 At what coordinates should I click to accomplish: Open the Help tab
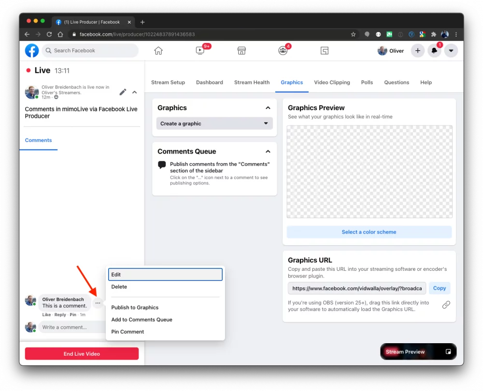[426, 82]
